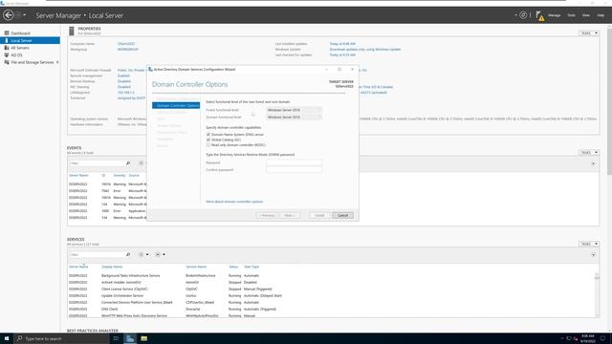Click the refresh icon in the header
This screenshot has height=344, width=612.
click(523, 15)
